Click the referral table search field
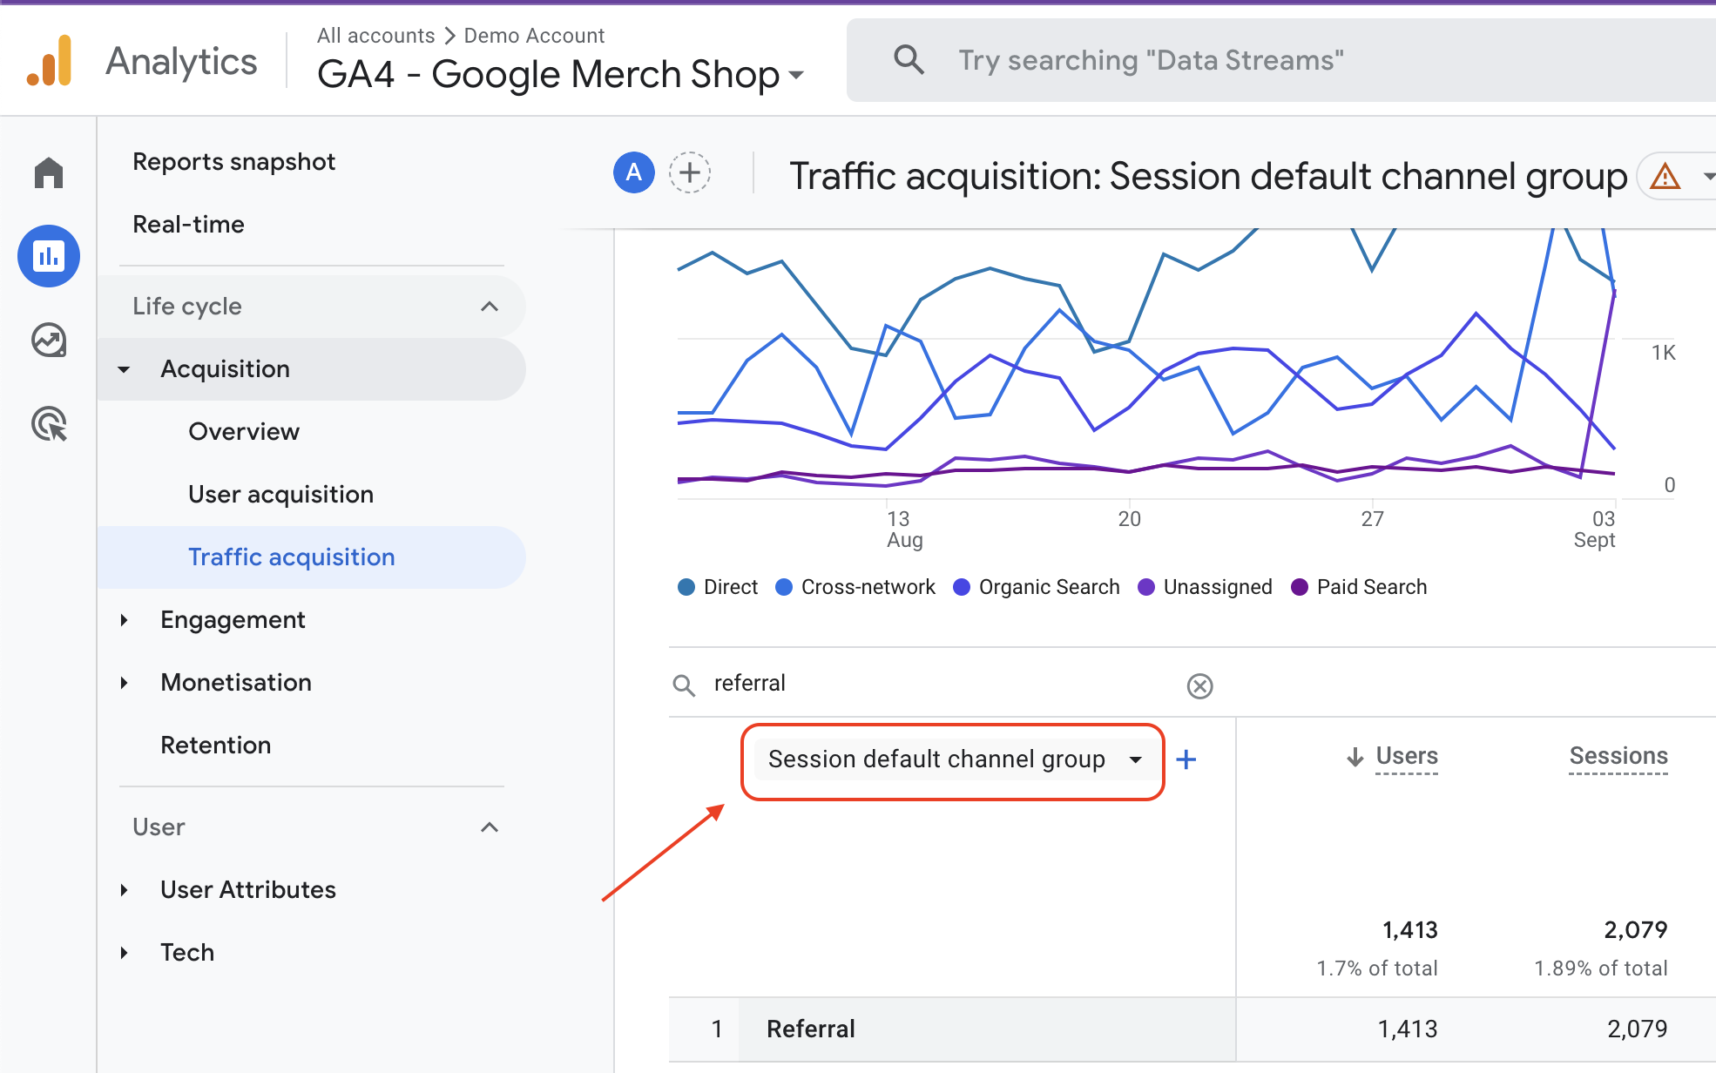 pos(945,684)
